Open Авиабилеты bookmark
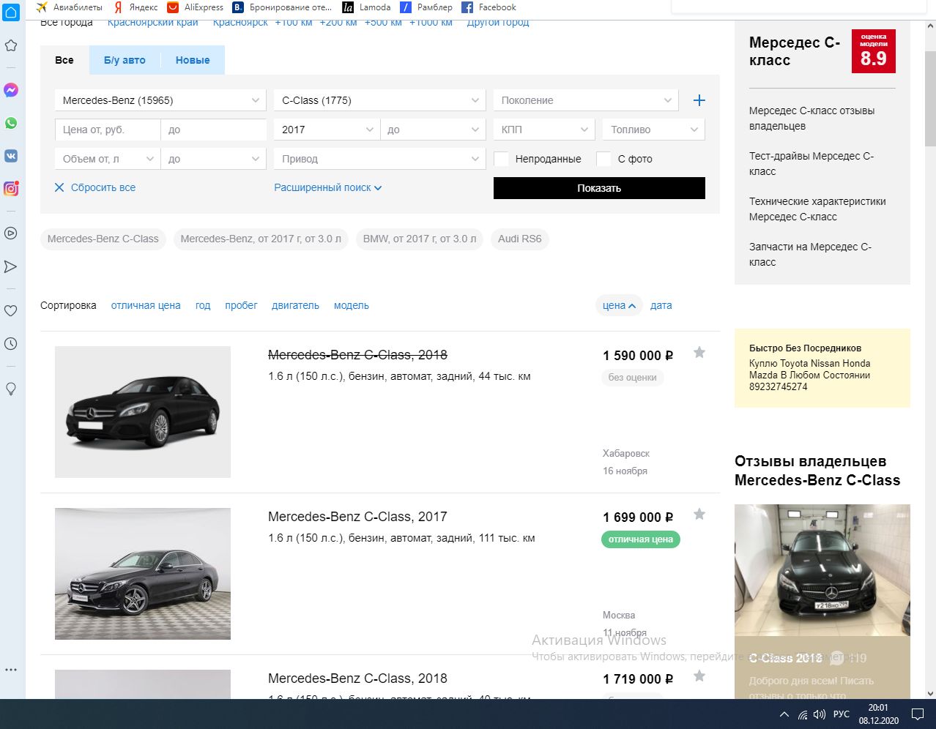Viewport: 936px width, 729px height. pyautogui.click(x=69, y=7)
